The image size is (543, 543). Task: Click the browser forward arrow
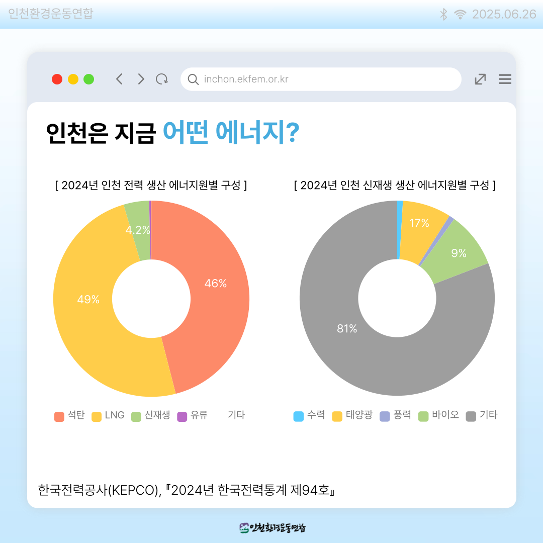(141, 79)
